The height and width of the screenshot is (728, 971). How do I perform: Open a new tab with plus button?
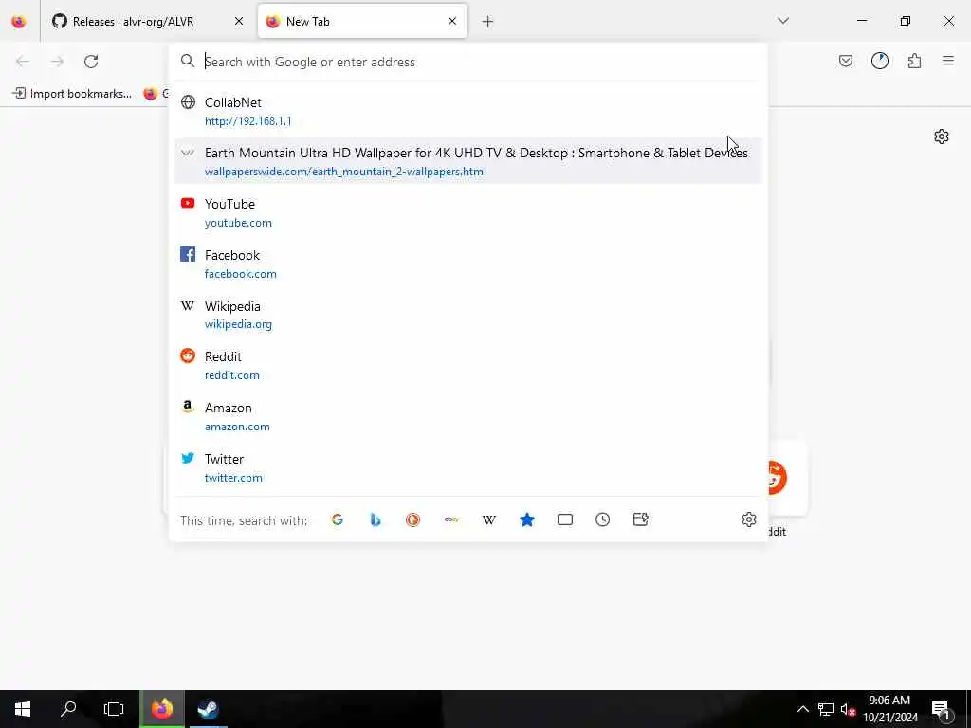point(488,22)
